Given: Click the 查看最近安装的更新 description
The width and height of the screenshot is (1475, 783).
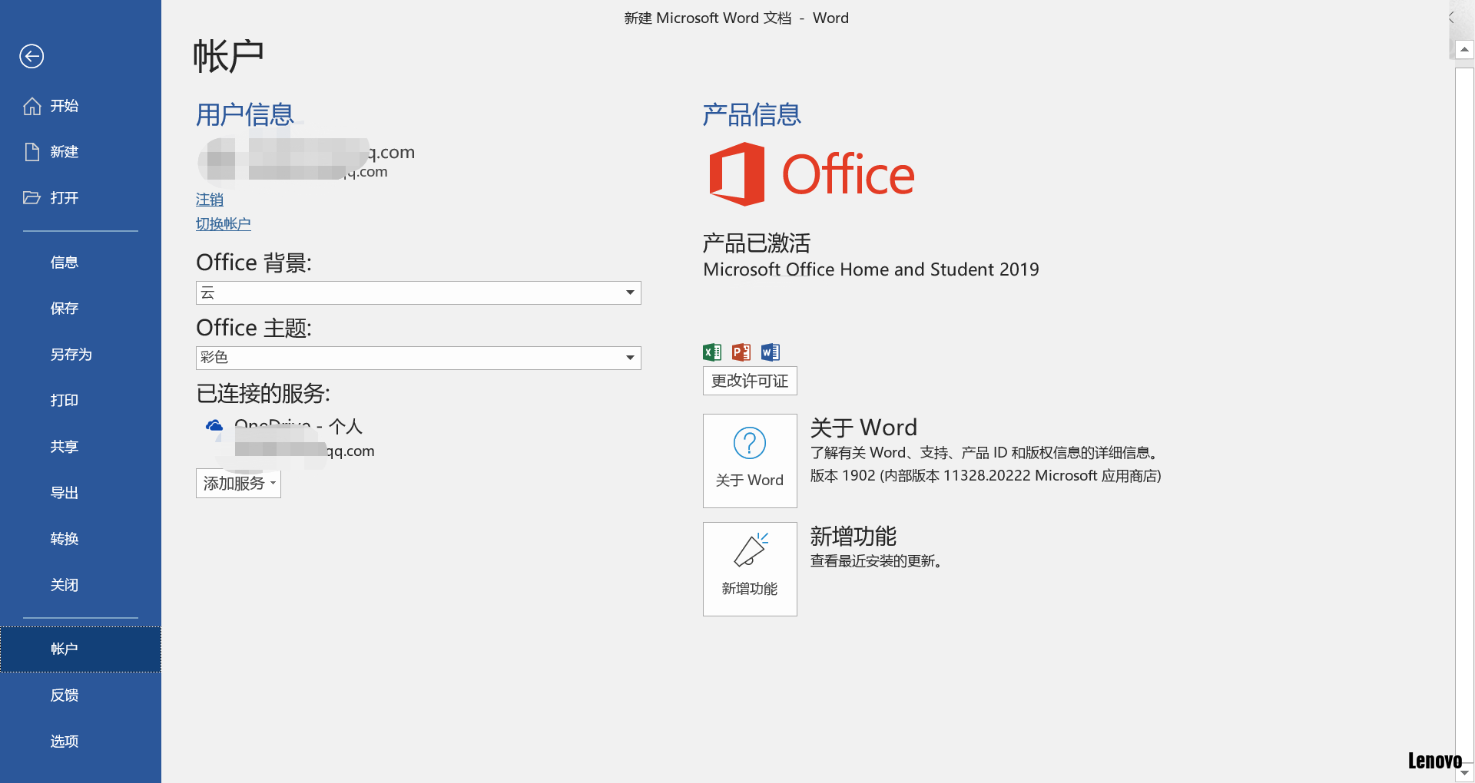Looking at the screenshot, I should pos(877,561).
